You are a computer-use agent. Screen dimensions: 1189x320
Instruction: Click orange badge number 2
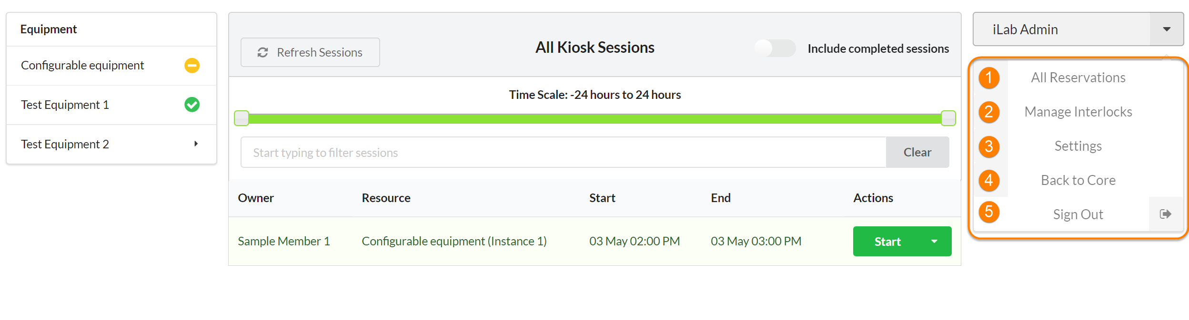coord(989,112)
